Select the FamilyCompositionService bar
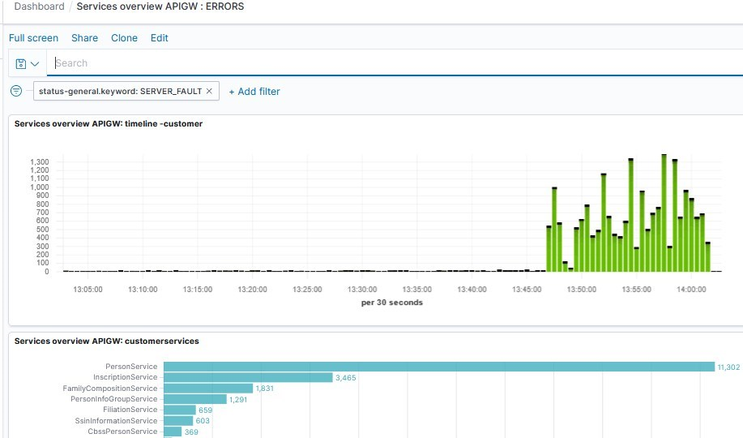The width and height of the screenshot is (743, 438). [207, 389]
